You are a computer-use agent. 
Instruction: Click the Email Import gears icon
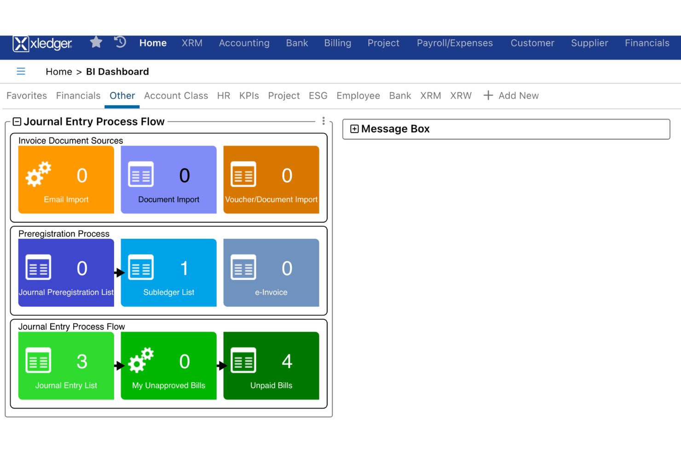click(x=38, y=174)
